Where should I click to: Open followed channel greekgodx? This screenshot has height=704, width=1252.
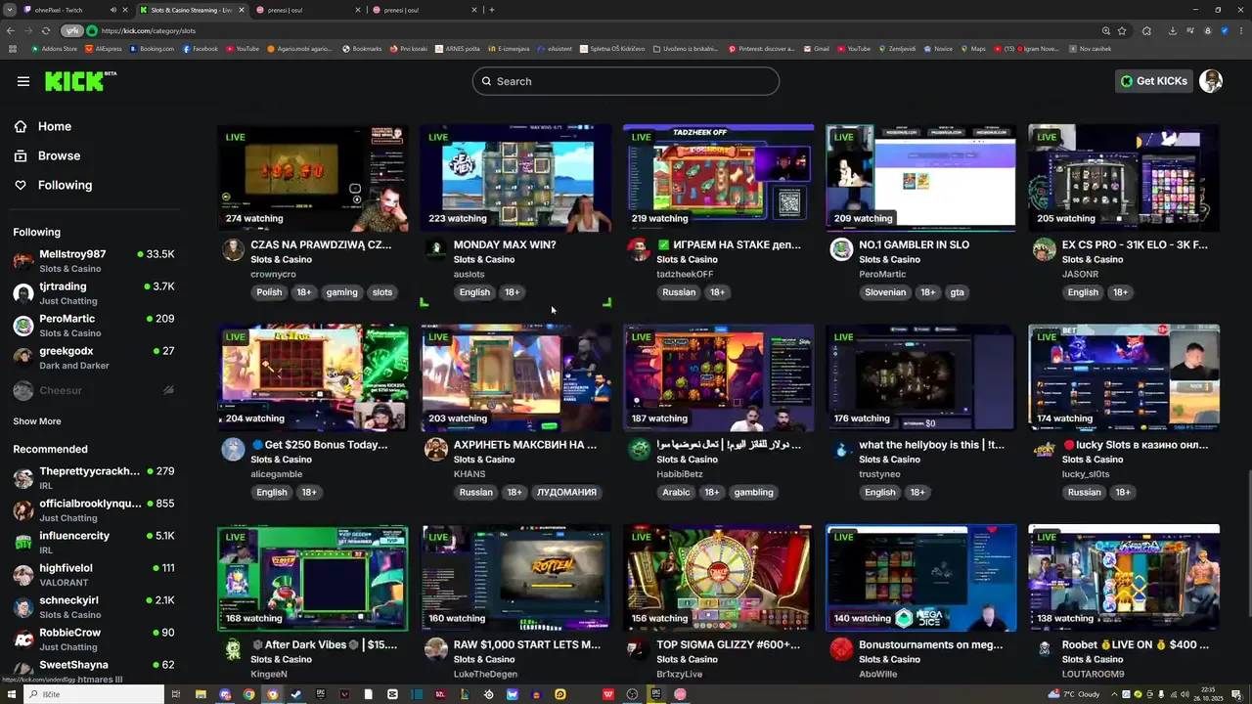click(94, 357)
